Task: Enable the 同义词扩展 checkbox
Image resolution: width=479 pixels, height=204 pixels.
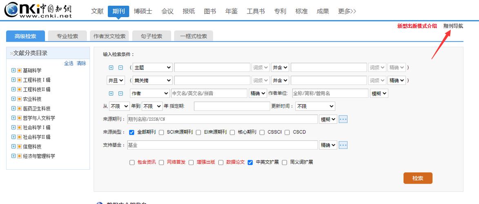Action: (284, 162)
